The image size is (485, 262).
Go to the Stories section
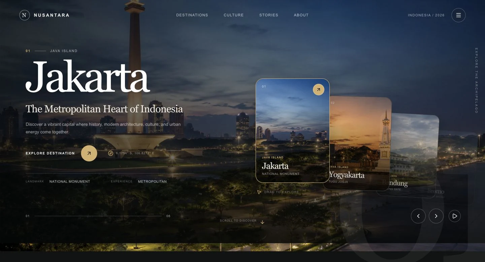(x=269, y=15)
